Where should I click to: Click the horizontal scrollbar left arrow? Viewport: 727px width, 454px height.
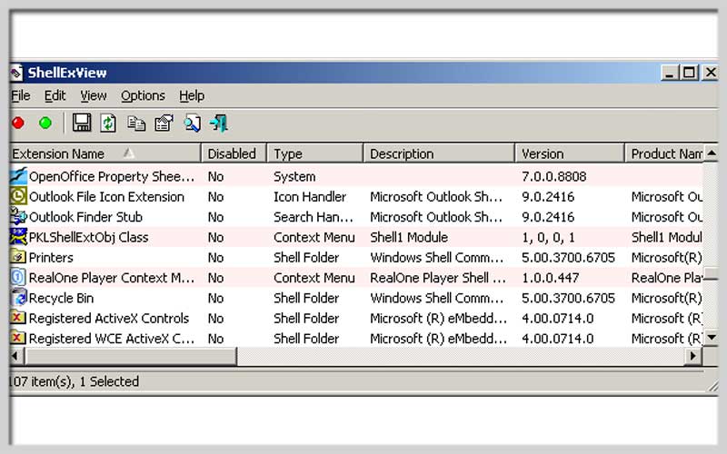tap(16, 356)
